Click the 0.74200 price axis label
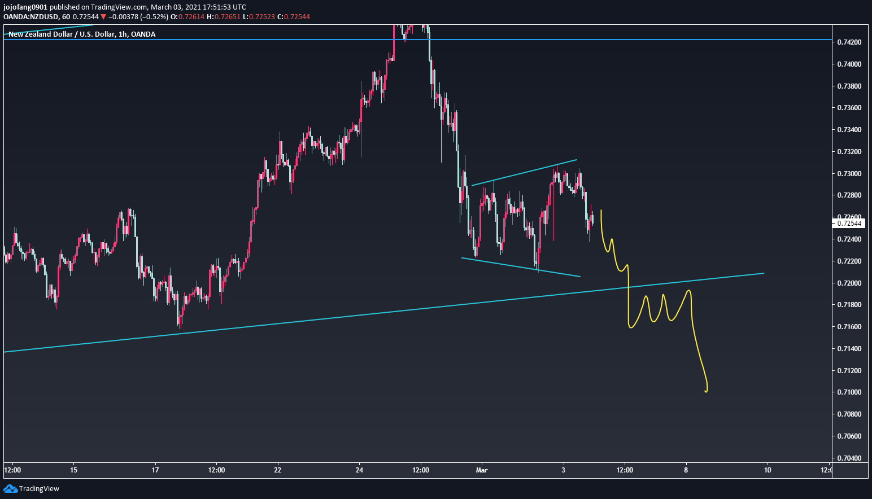This screenshot has width=872, height=499. (x=849, y=42)
